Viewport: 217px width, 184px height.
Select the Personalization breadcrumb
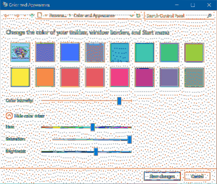pyautogui.click(x=56, y=15)
